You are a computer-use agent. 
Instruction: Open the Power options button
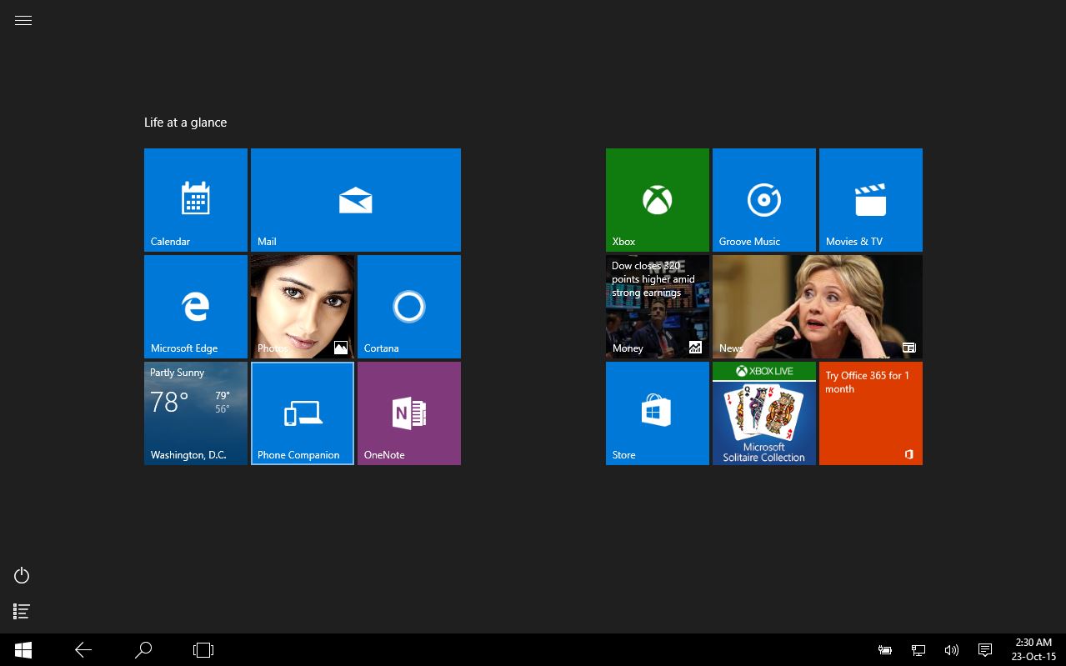pyautogui.click(x=22, y=575)
